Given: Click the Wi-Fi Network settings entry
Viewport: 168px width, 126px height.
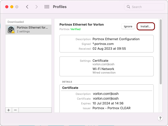Looking at the screenshot, I should click(103, 69).
